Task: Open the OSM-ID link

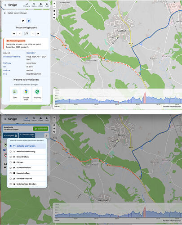Action: coord(31,53)
